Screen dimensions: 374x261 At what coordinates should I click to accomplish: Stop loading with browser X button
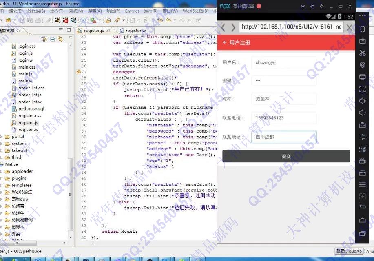(x=349, y=27)
